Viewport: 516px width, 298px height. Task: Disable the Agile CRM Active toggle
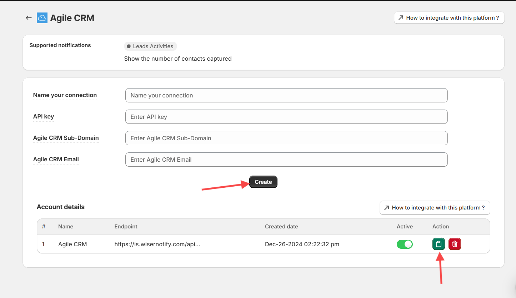click(x=405, y=244)
